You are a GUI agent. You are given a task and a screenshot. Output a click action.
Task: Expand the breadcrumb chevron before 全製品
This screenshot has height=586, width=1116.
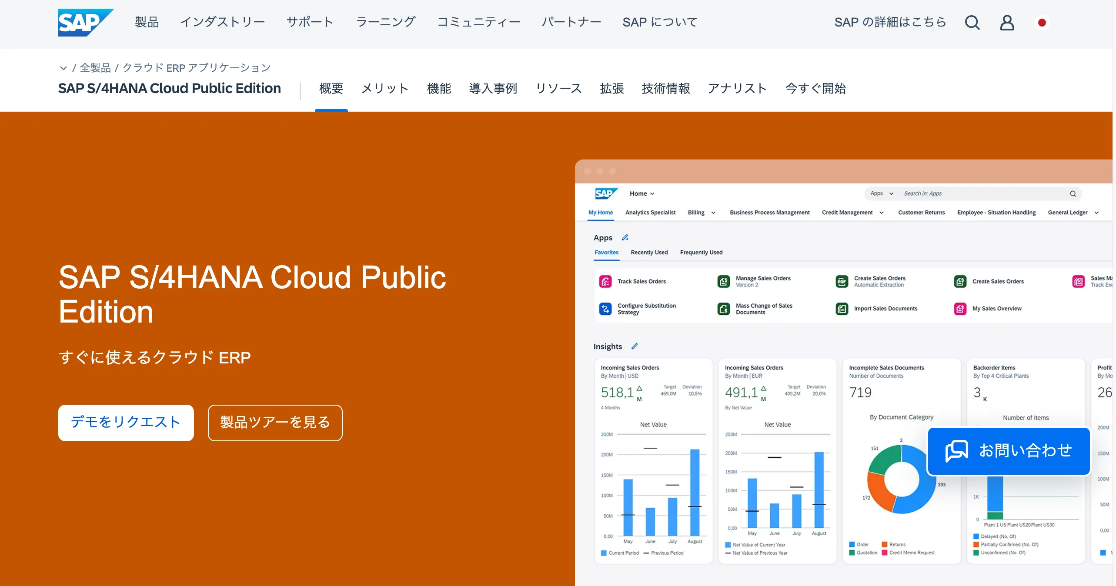[x=63, y=68]
